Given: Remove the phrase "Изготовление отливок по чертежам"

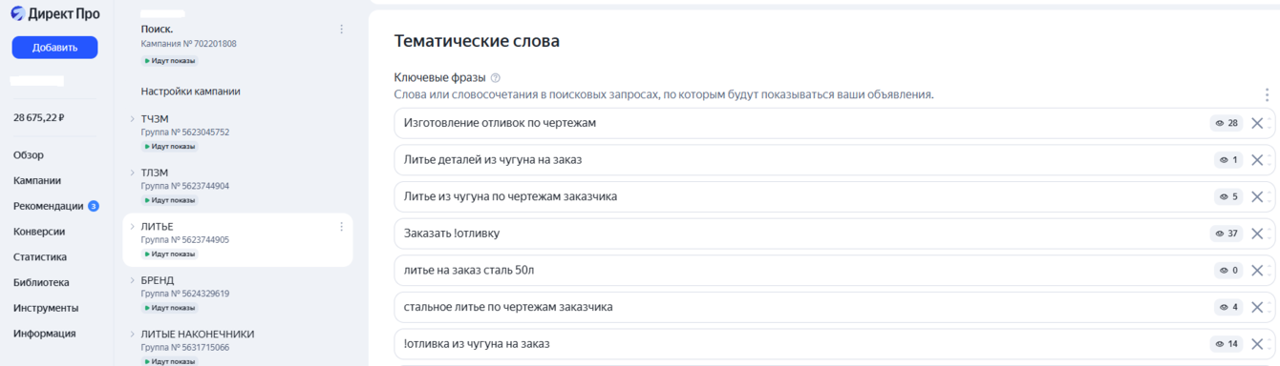Looking at the screenshot, I should [x=1257, y=123].
